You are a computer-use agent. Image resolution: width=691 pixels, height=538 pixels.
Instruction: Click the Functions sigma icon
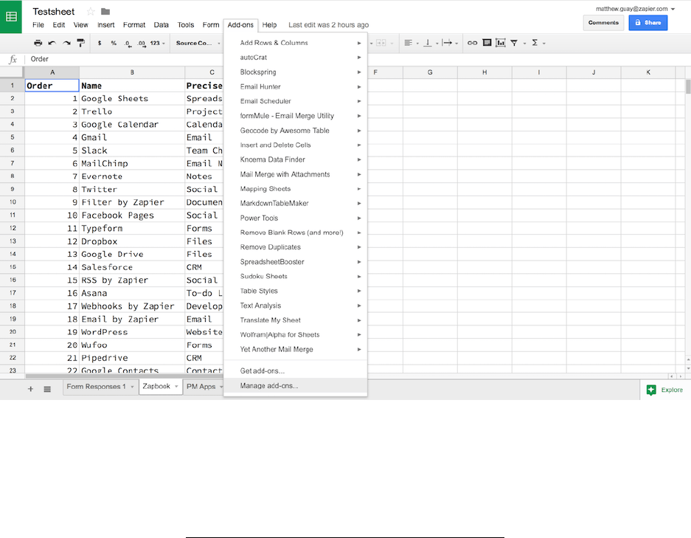pyautogui.click(x=535, y=43)
